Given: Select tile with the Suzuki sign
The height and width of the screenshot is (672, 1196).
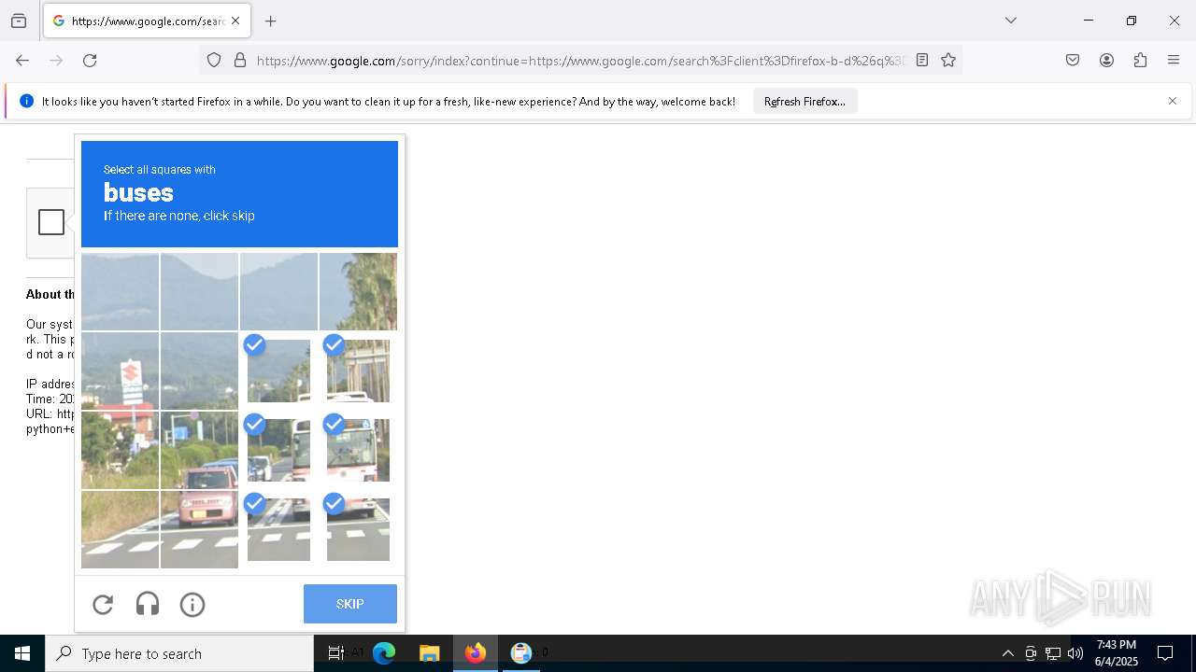Looking at the screenshot, I should (120, 371).
